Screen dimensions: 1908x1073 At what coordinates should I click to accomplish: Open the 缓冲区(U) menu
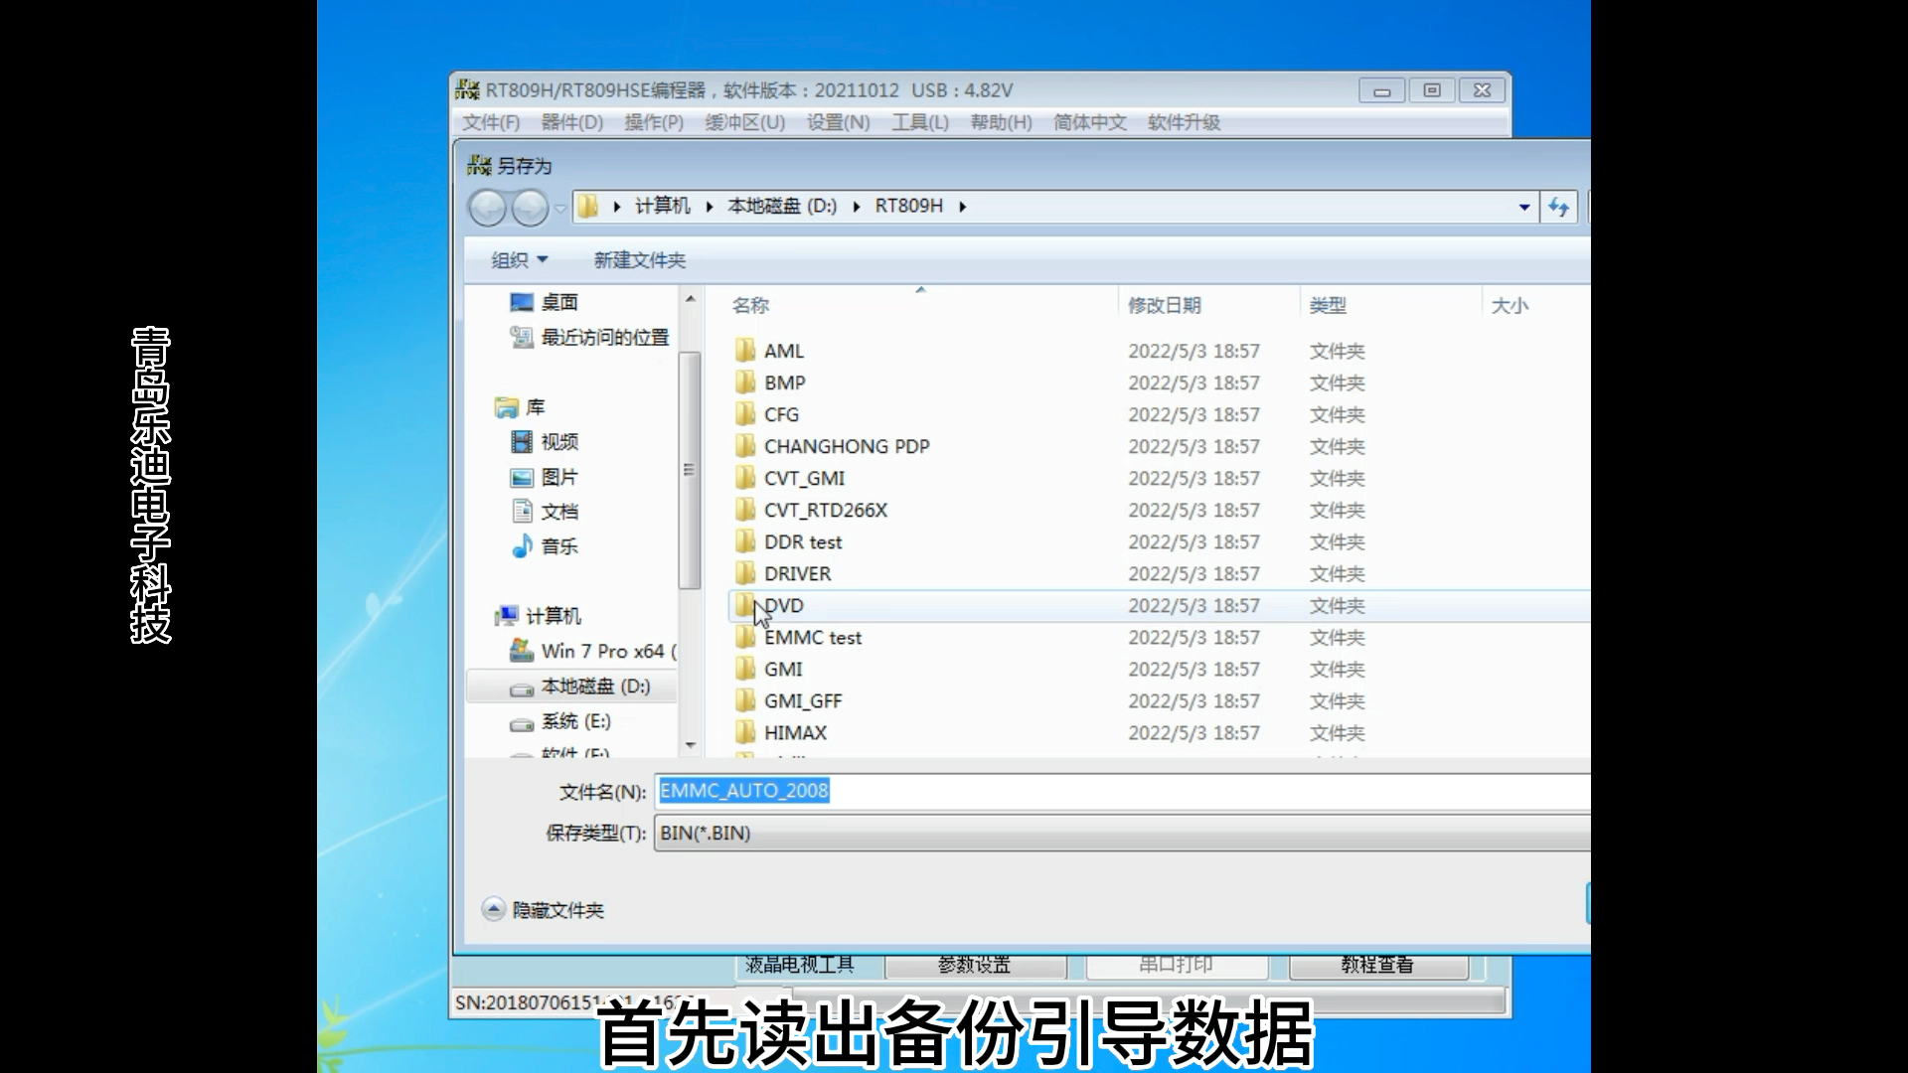click(x=743, y=122)
